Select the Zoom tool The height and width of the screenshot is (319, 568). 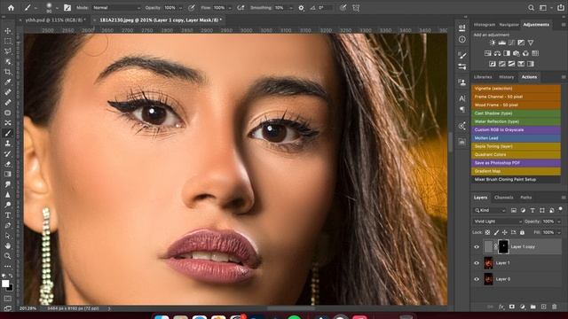8,256
